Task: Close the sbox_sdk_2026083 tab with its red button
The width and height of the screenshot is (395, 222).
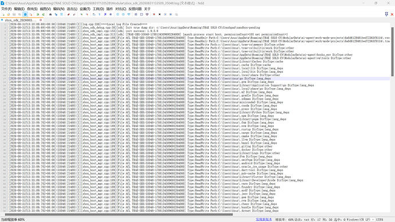Action: coord(41,20)
